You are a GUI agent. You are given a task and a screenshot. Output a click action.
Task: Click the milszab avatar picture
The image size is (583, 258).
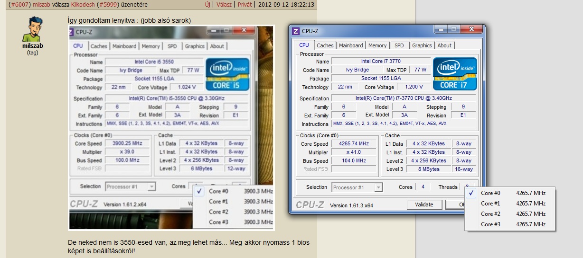33,29
